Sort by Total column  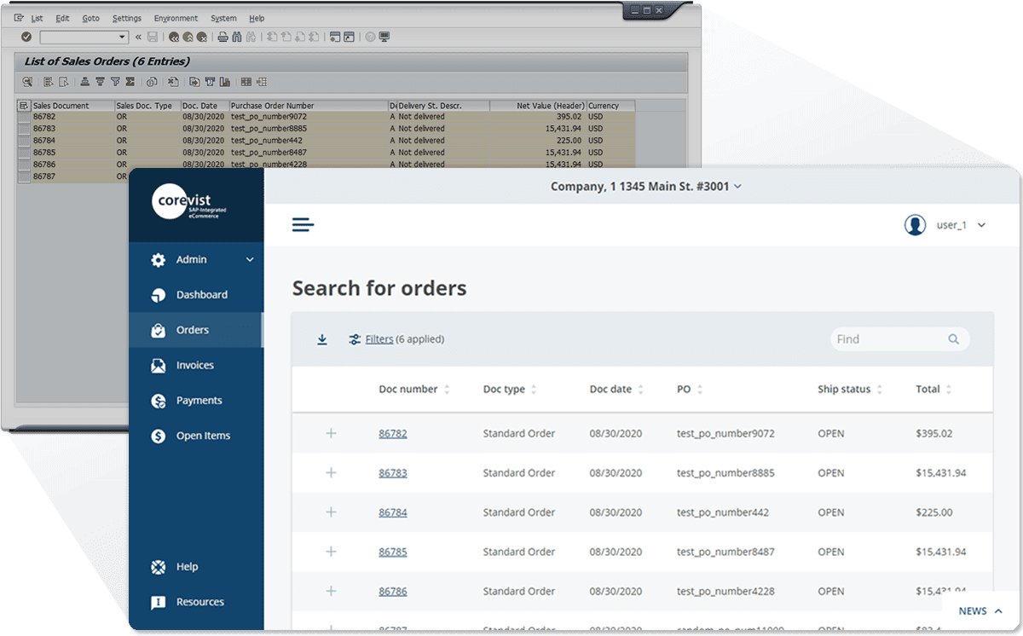pyautogui.click(x=933, y=389)
